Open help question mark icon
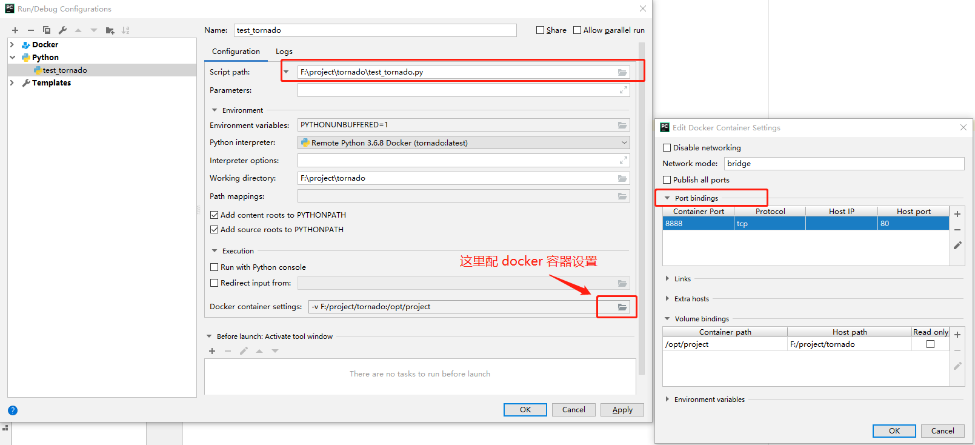The image size is (975, 445). tap(13, 410)
